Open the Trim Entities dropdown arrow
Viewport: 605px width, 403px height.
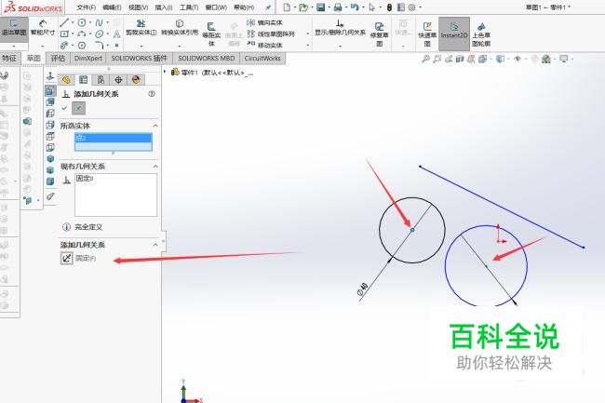[x=141, y=46]
